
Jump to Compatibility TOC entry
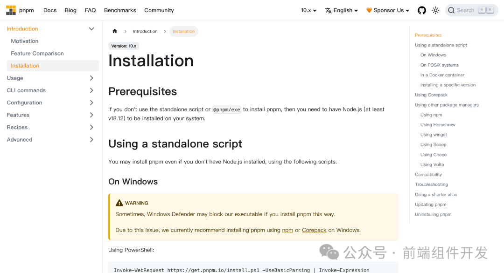pyautogui.click(x=428, y=174)
